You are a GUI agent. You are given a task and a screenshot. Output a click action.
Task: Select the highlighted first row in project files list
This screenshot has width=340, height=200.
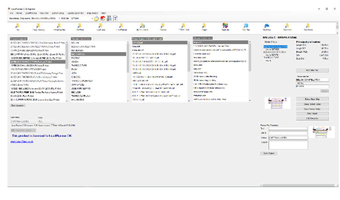click(159, 43)
